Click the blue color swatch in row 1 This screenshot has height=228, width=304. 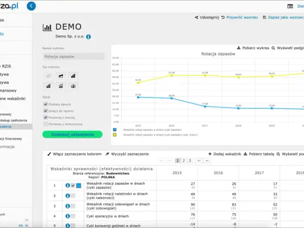79,185
